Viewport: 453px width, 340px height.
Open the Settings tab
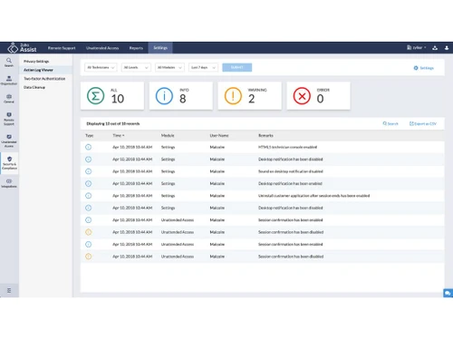[160, 48]
